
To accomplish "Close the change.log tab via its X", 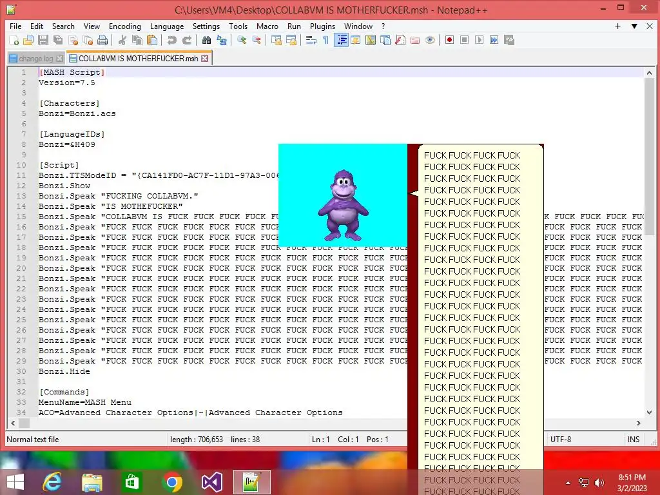I will point(59,59).
